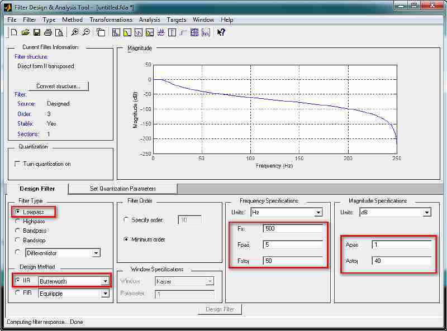
Task: Click the Fs sampling frequency field
Action: click(x=293, y=228)
